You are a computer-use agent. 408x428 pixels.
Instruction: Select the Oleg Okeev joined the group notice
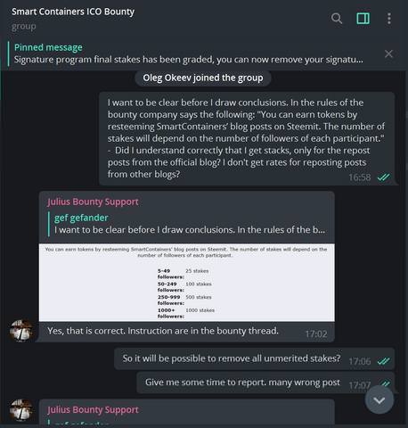point(203,78)
